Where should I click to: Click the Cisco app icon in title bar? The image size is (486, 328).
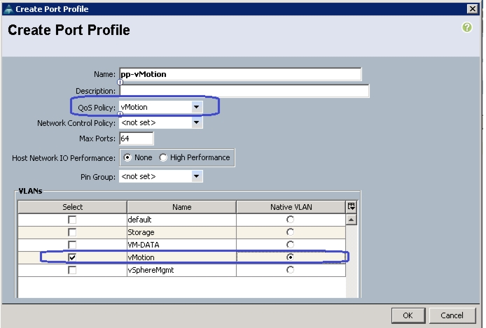click(8, 9)
